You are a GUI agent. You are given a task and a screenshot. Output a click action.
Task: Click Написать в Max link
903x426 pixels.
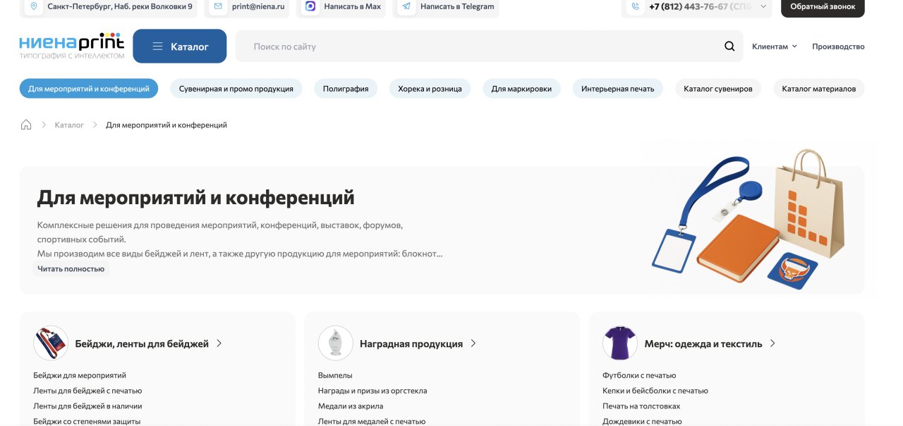pyautogui.click(x=352, y=6)
